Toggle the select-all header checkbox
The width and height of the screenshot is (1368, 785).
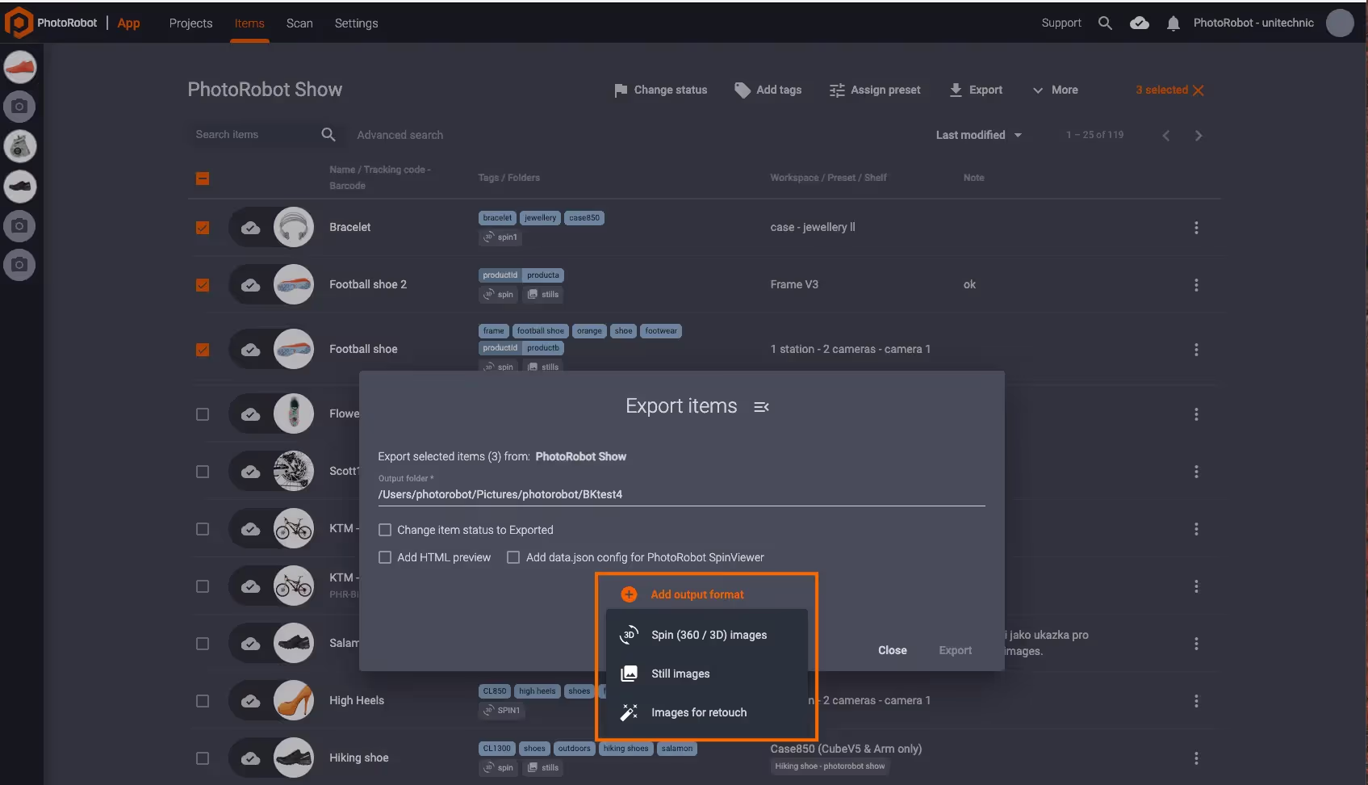203,178
